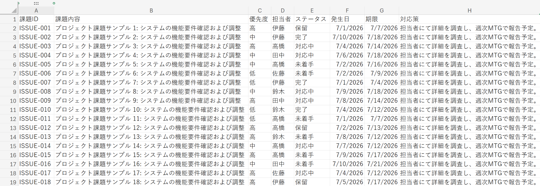Click the select-all corner triangle
The height and width of the screenshot is (186, 540).
[x=14, y=11]
